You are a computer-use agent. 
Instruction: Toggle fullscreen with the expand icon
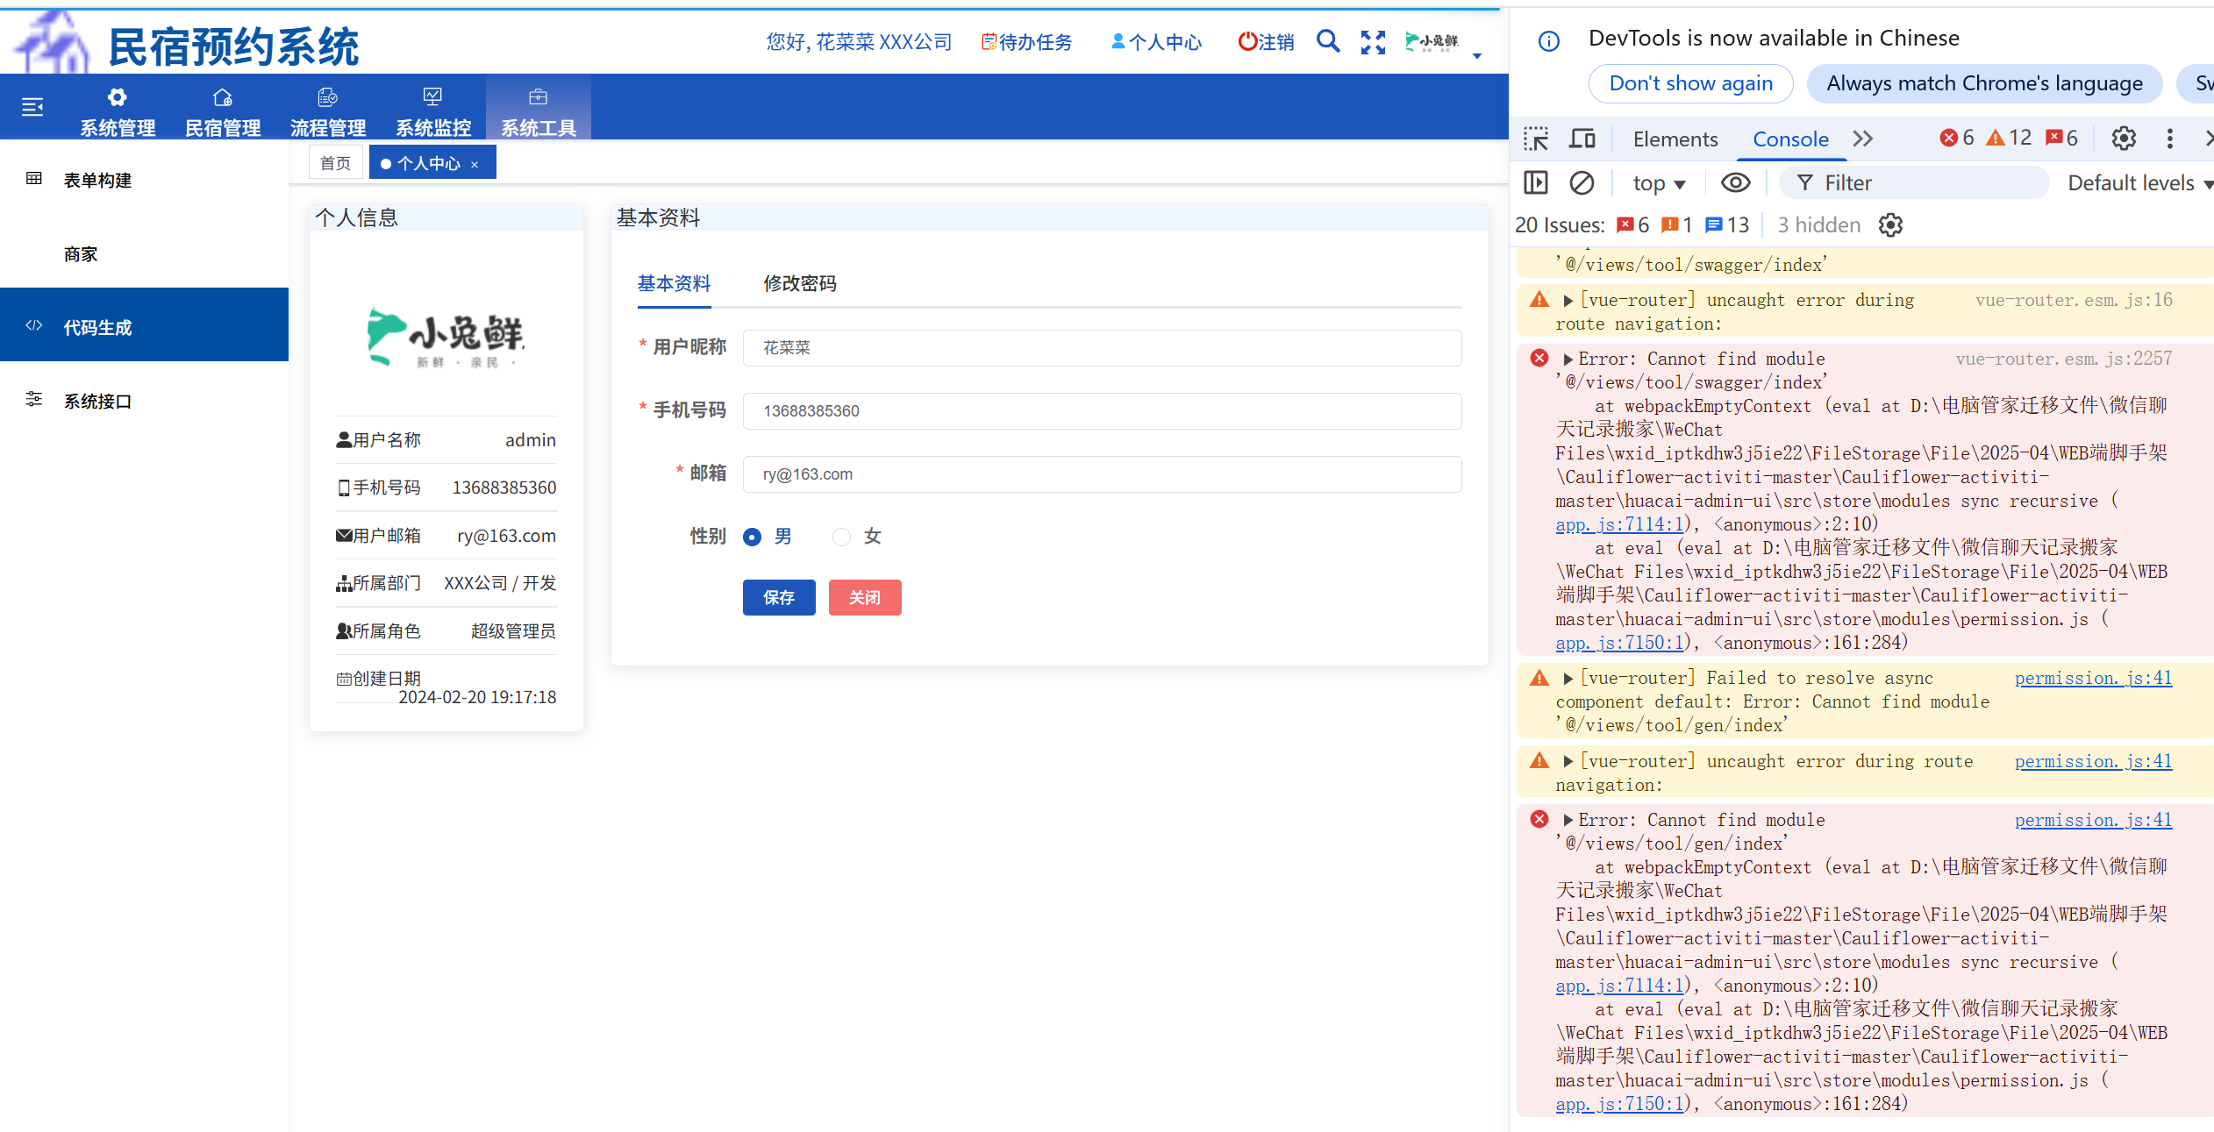click(x=1373, y=42)
